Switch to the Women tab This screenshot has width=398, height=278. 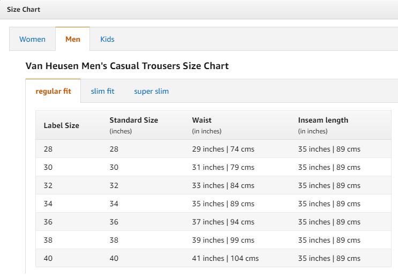32,39
